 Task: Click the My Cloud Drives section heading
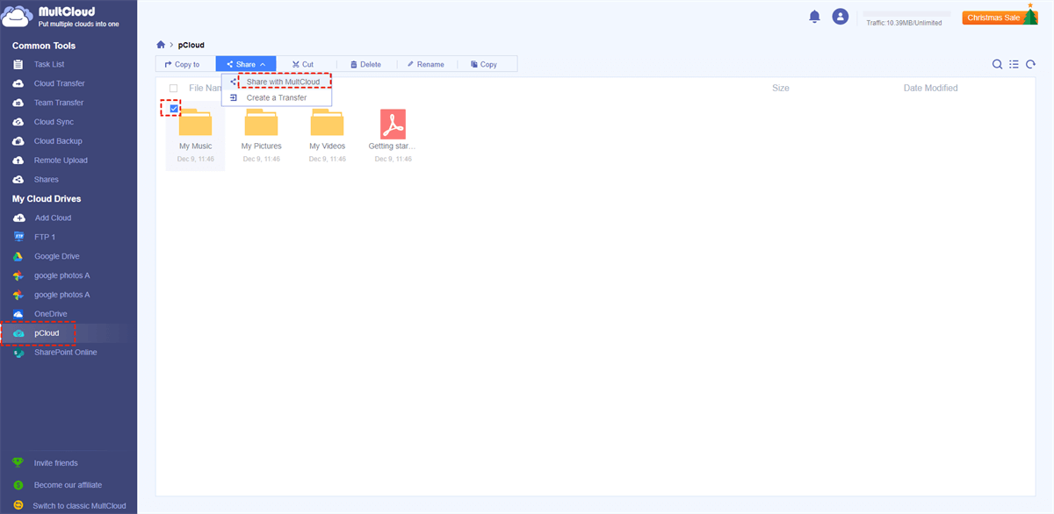tap(47, 199)
